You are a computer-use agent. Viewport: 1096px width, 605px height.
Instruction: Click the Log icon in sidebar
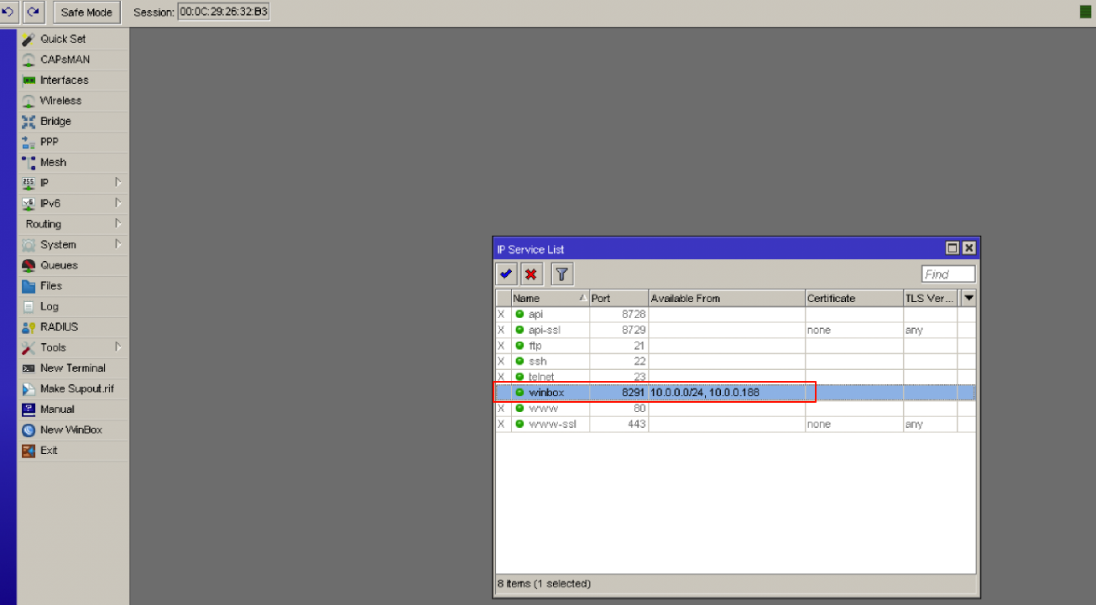29,306
